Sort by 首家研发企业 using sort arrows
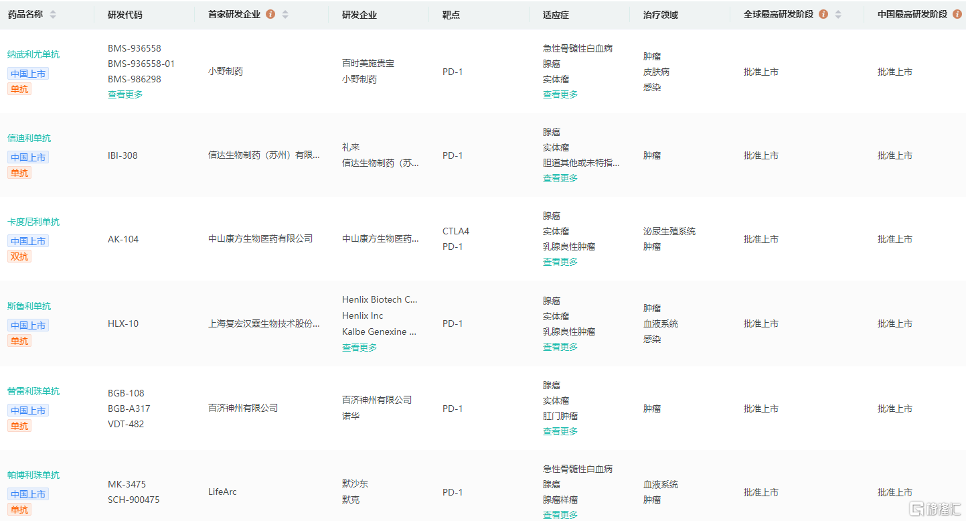The height and width of the screenshot is (521, 966). point(285,14)
